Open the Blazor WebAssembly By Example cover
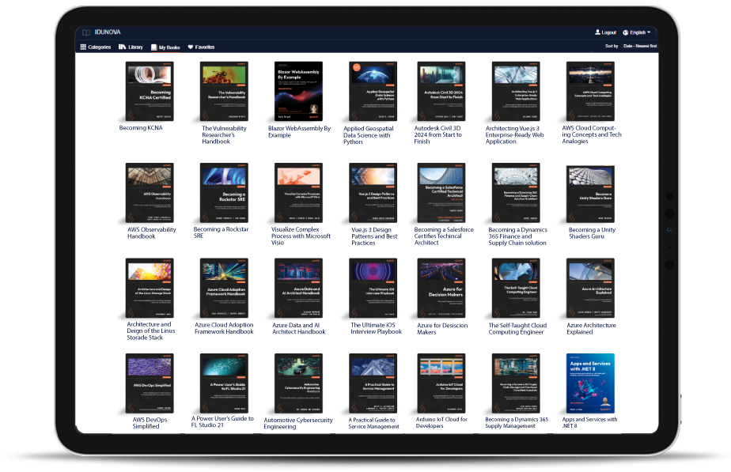Image resolution: width=731 pixels, height=472 pixels. click(x=299, y=92)
